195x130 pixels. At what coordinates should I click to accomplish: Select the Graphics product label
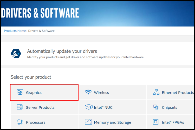(34, 93)
